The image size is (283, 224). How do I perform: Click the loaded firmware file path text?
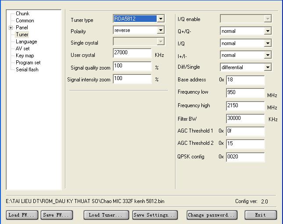[x=85, y=201]
